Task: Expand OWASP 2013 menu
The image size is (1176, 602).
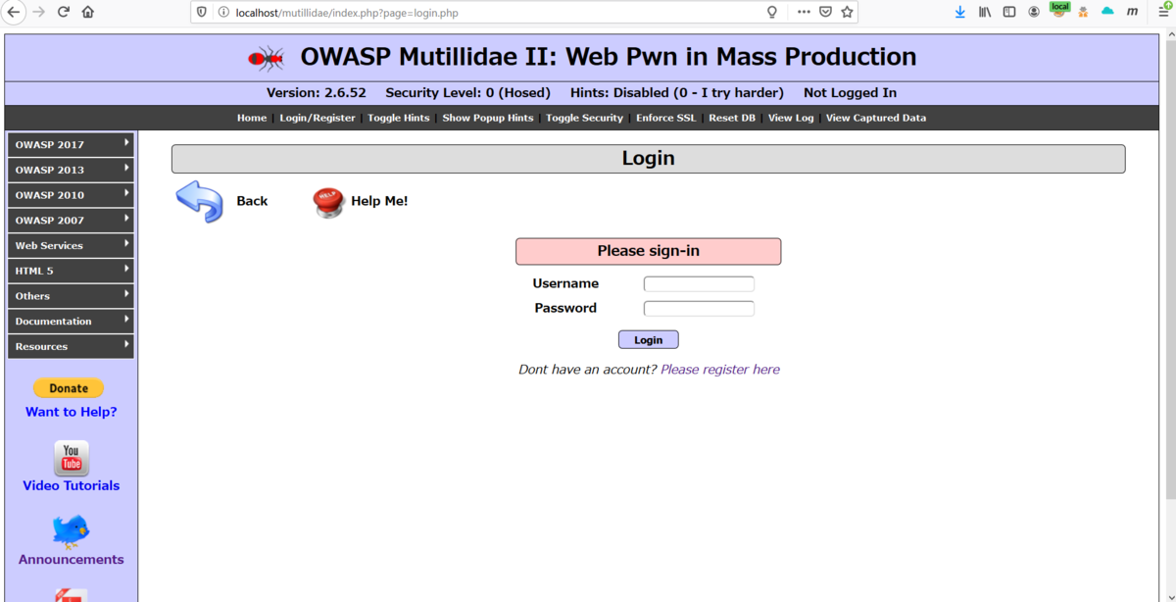Action: click(x=71, y=170)
